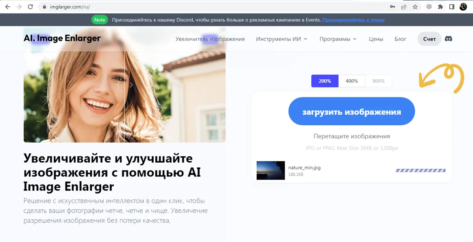Click the 'Перетащите изображения' text

(x=352, y=136)
